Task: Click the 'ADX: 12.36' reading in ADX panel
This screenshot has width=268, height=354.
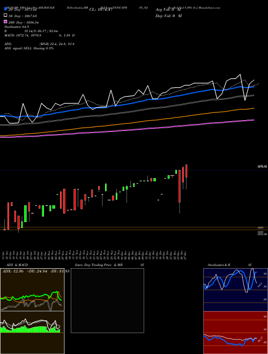Action: click(x=13, y=271)
